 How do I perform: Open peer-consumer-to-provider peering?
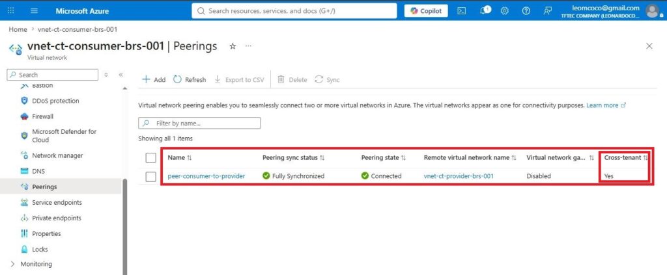coord(206,176)
